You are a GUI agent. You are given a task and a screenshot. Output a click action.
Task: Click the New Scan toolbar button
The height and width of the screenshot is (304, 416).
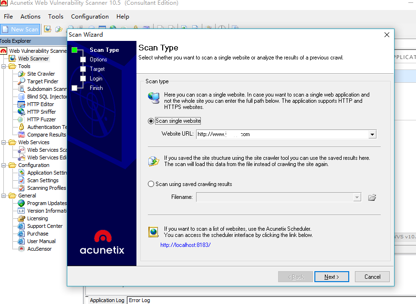[x=21, y=29]
